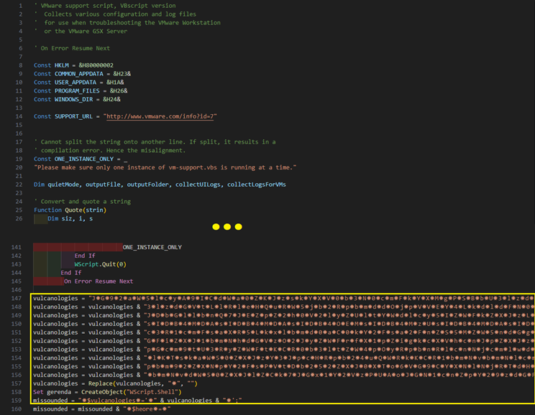Click line number 141 in the gutter

point(17,248)
